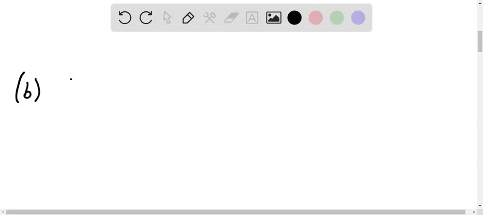Choose the purple pen color
The width and height of the screenshot is (483, 215).
(x=358, y=18)
